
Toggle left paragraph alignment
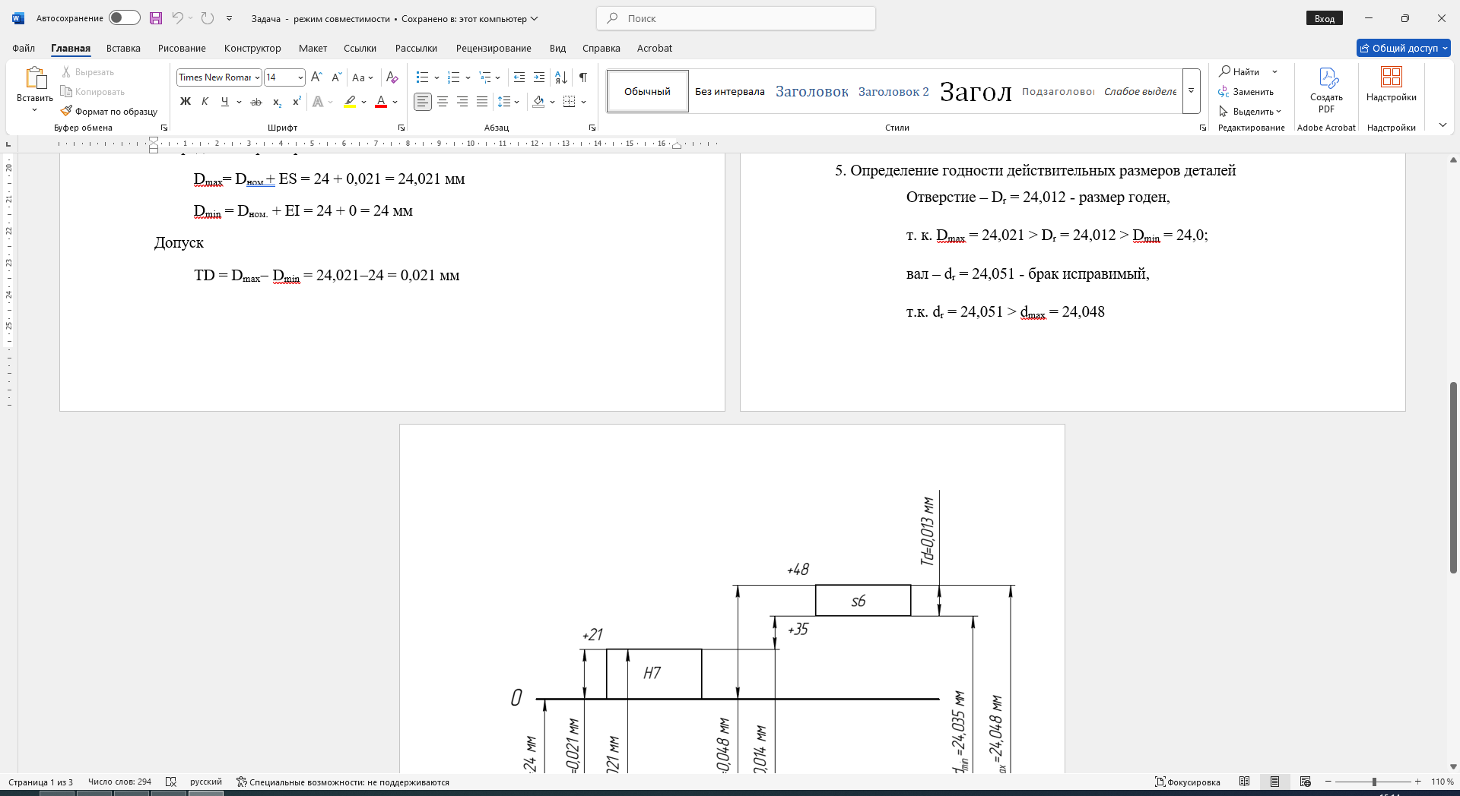click(423, 102)
